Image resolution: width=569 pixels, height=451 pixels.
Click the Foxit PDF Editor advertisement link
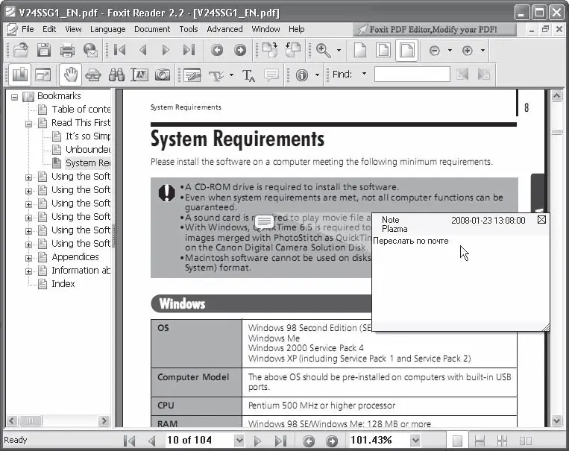tap(436, 30)
